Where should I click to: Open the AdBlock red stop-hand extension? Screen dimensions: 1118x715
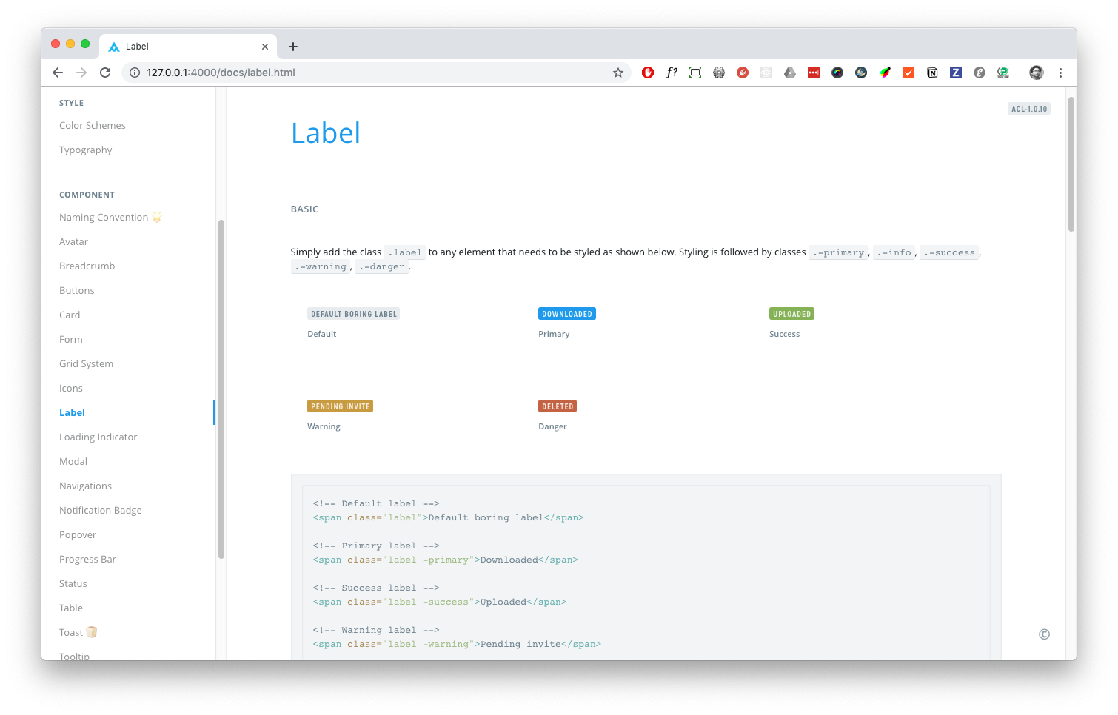(648, 73)
